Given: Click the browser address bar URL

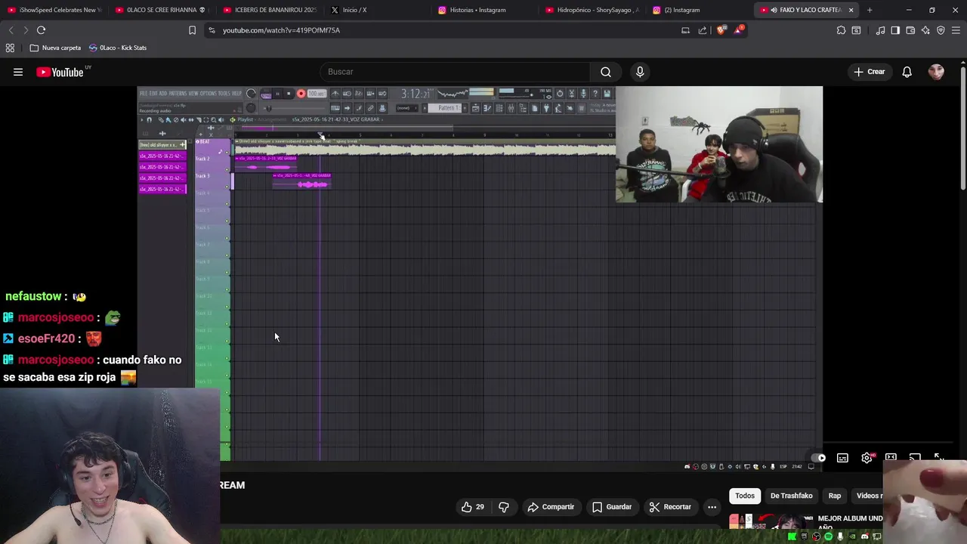Looking at the screenshot, I should [x=281, y=30].
